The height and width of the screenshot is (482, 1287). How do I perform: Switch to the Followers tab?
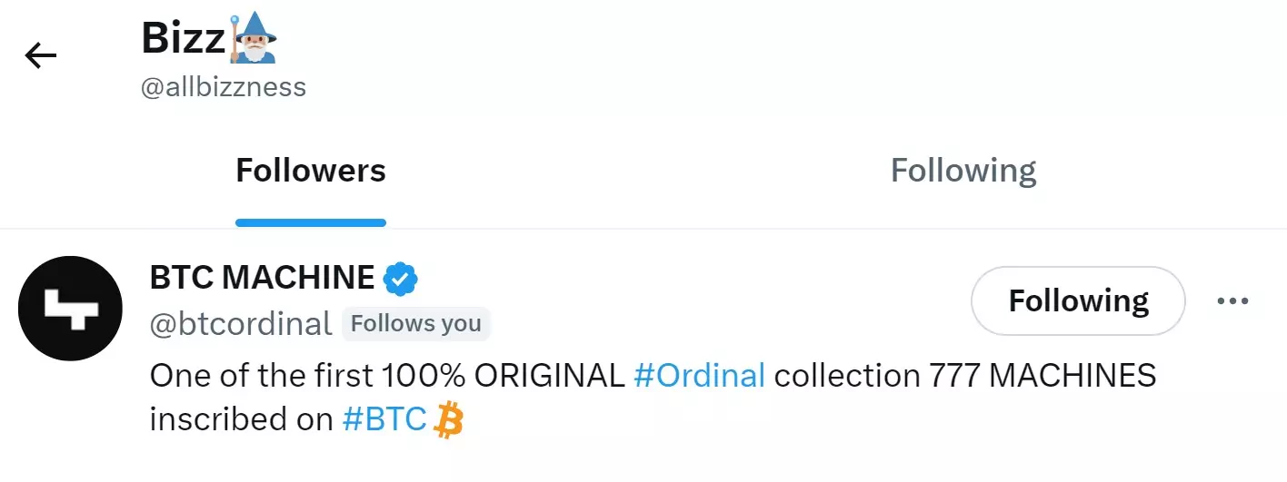tap(311, 171)
